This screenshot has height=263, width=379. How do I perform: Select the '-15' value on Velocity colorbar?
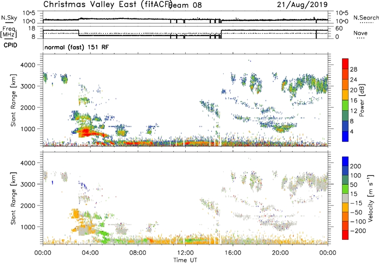click(356, 203)
